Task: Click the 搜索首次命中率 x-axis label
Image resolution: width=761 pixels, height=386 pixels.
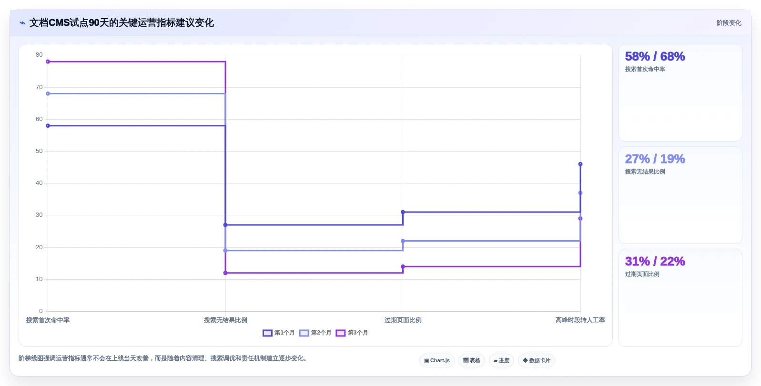Action: [48, 320]
